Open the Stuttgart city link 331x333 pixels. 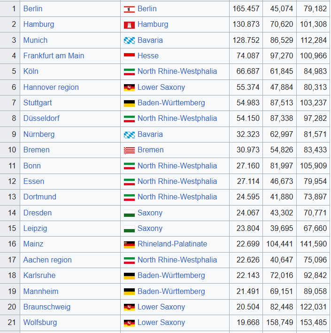(x=38, y=103)
